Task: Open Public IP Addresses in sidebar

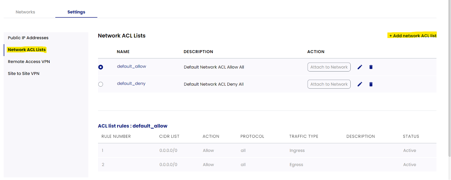Action: [28, 38]
